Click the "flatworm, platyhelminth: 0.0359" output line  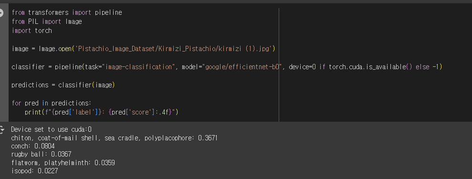[x=63, y=163]
